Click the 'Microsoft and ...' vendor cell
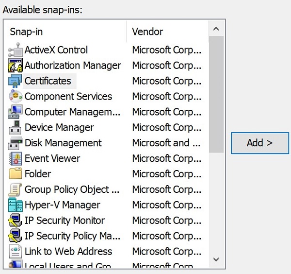This screenshot has width=291, height=274. pyautogui.click(x=166, y=143)
